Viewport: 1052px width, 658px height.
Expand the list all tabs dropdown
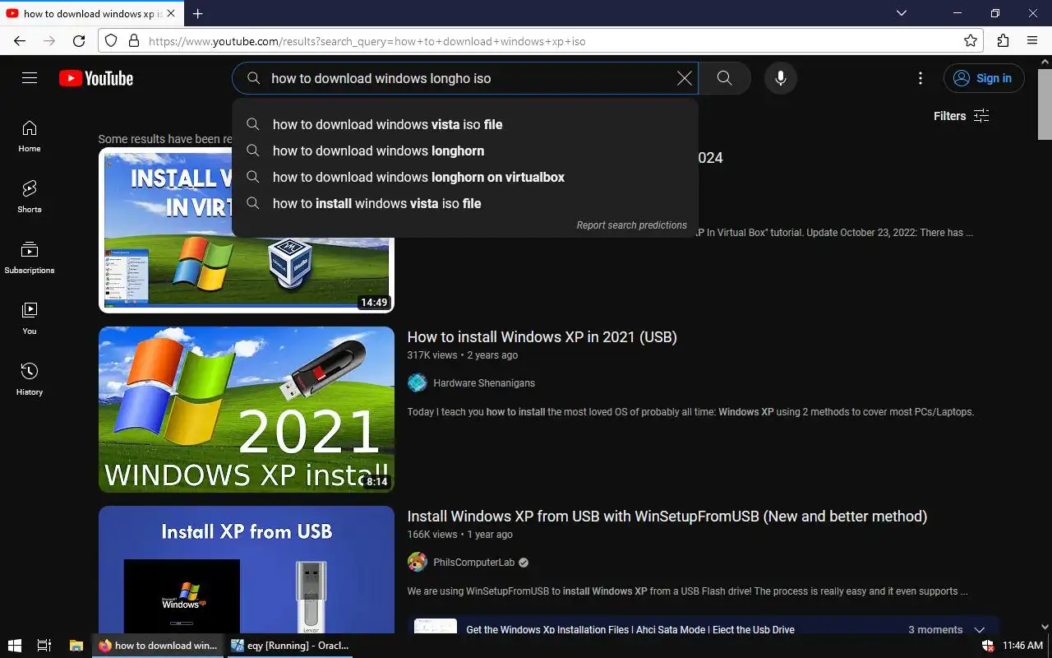902,13
